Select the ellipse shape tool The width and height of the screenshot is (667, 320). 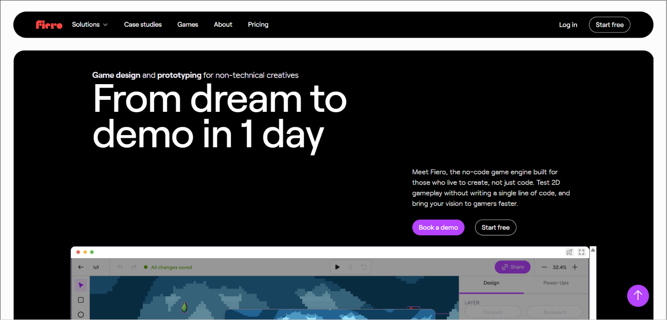[x=81, y=314]
